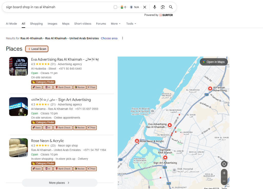Open Rank Check for Eva Advertising
The width and height of the screenshot is (263, 189).
(63, 87)
